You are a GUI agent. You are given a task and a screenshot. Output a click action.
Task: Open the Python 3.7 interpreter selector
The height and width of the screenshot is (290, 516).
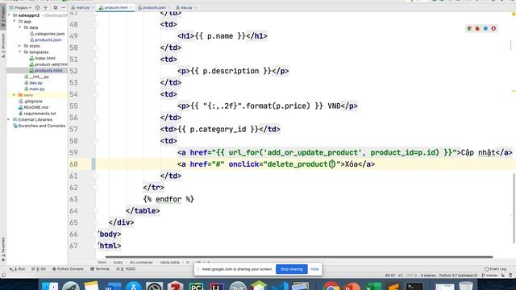tap(458, 275)
